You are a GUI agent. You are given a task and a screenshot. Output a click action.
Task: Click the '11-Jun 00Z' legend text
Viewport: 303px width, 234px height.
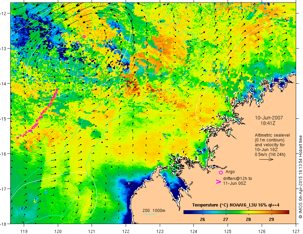(x=234, y=183)
